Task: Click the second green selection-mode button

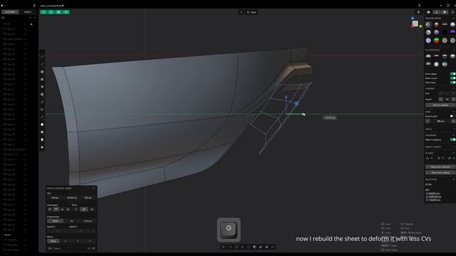Action: click(x=51, y=12)
